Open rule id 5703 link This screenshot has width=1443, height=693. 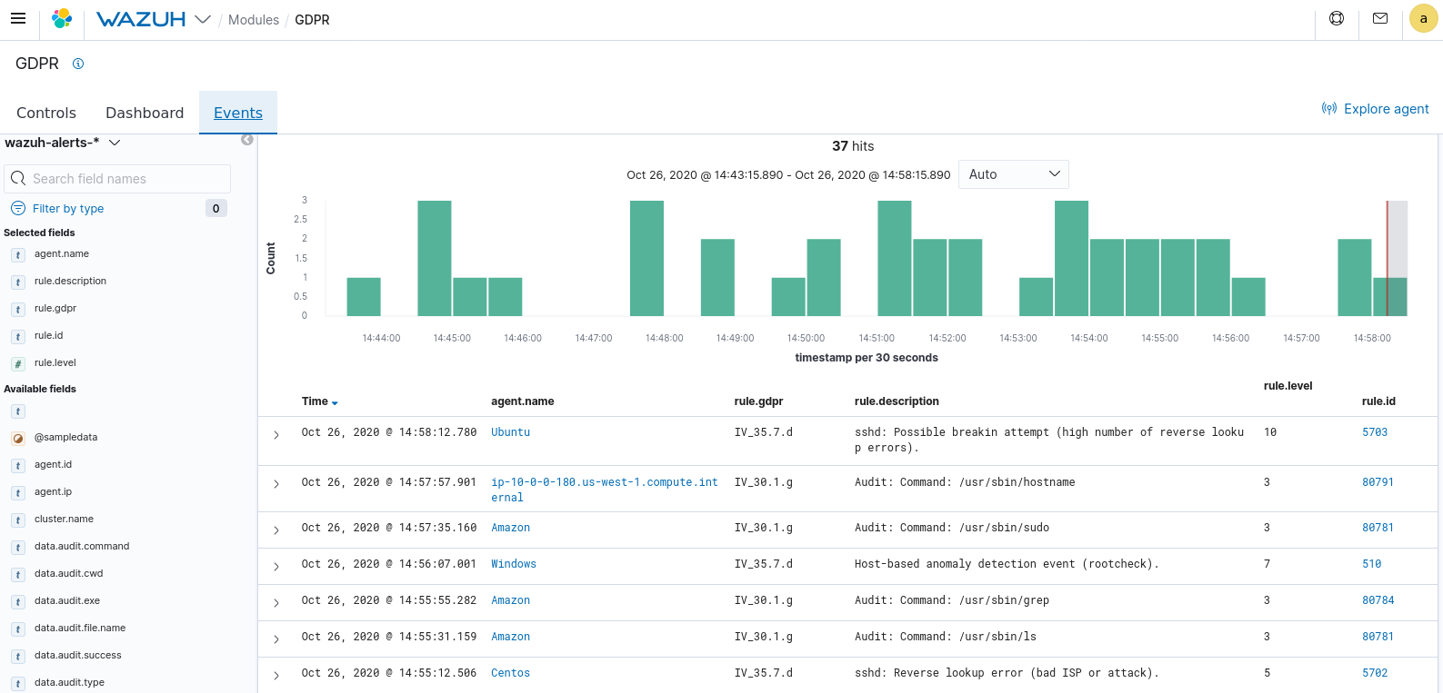[1374, 432]
